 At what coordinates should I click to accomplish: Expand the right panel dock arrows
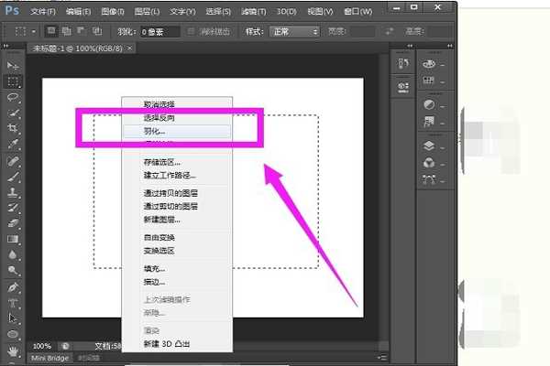tap(450, 46)
